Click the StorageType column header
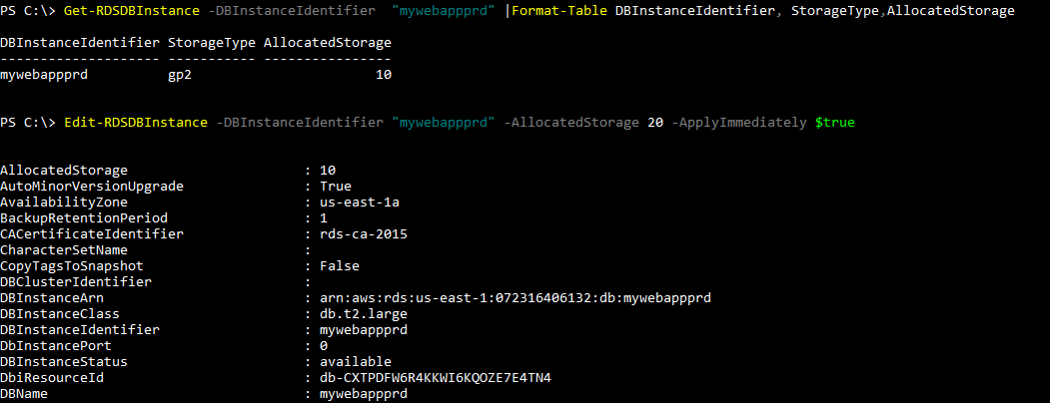This screenshot has height=403, width=1050. point(211,43)
